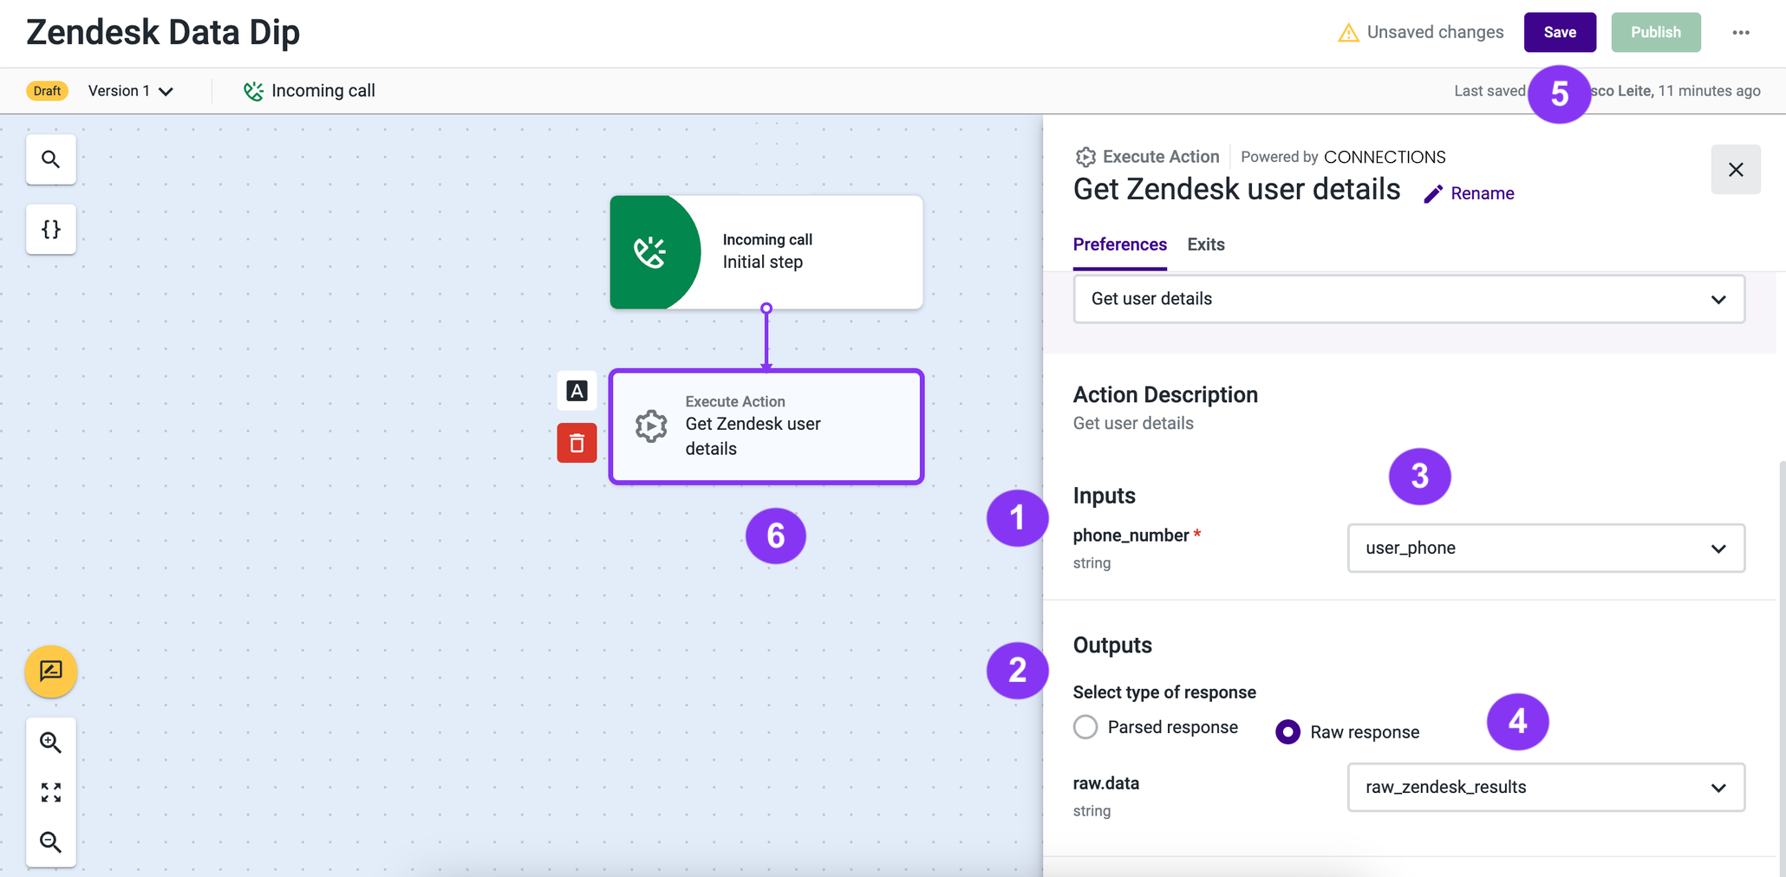Image resolution: width=1786 pixels, height=877 pixels.
Task: Click the Select type of response label
Action: coord(1164,692)
